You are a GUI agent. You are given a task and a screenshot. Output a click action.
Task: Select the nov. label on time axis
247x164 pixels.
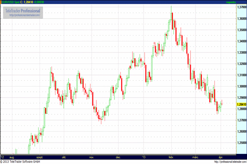pos(91,157)
